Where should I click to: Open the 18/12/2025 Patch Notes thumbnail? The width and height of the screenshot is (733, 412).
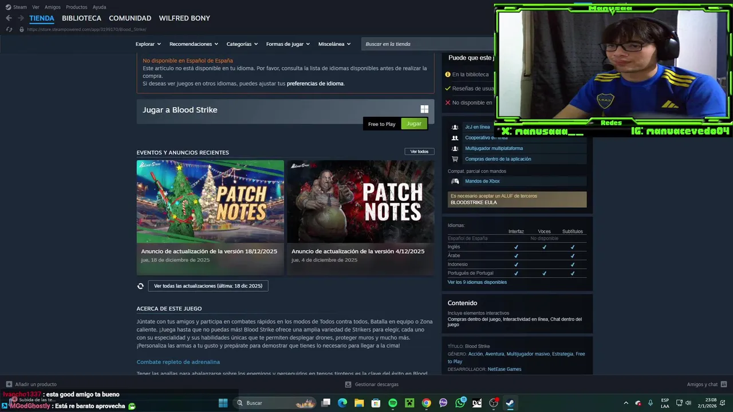click(210, 201)
